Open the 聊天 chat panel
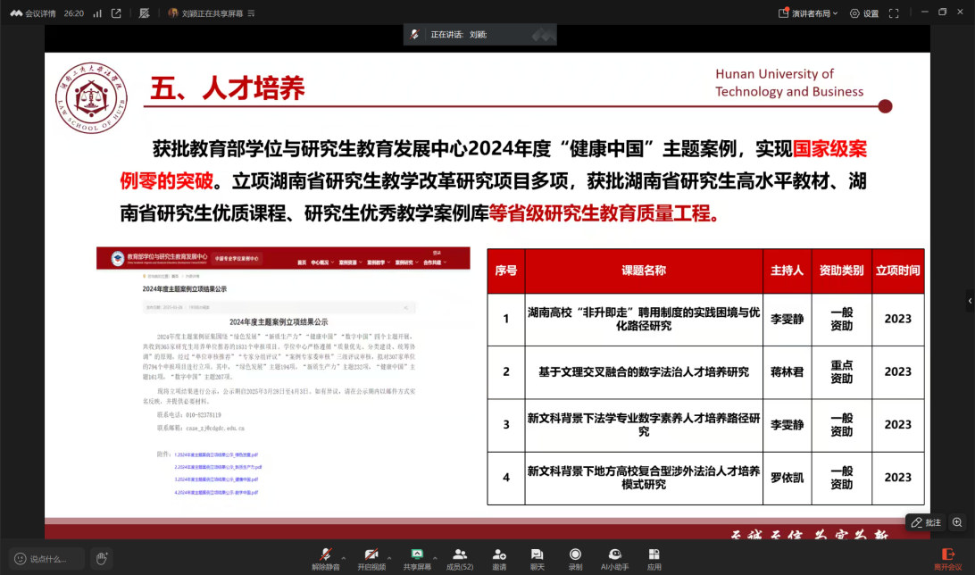Image resolution: width=975 pixels, height=575 pixels. click(537, 557)
